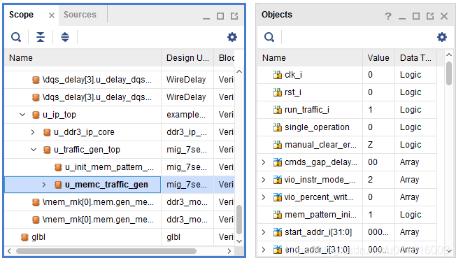Click the clk_i signal icon

coord(278,75)
